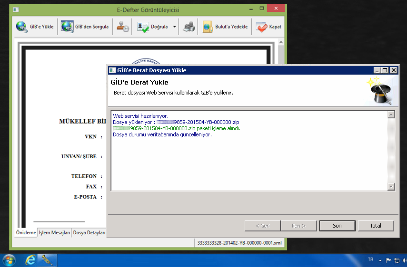Select the Dosya Detayları tab

(x=89, y=233)
